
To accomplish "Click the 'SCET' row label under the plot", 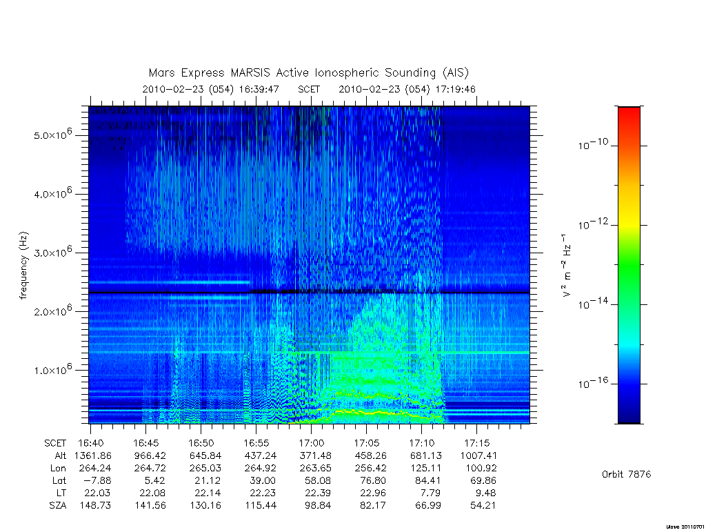I will tap(55, 443).
